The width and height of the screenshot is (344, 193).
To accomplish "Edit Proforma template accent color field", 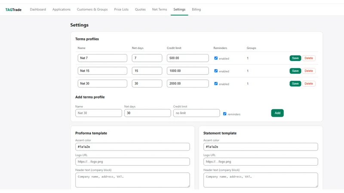I will point(132,147).
